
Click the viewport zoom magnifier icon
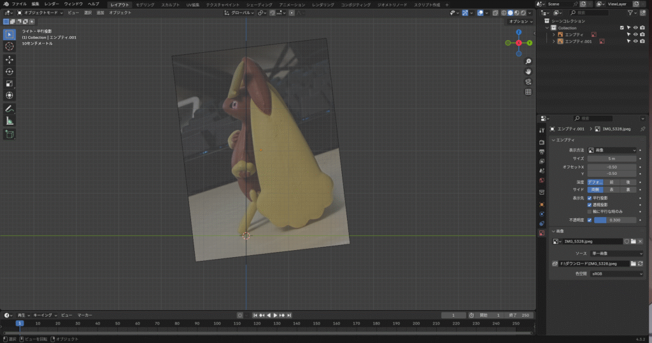pyautogui.click(x=528, y=62)
